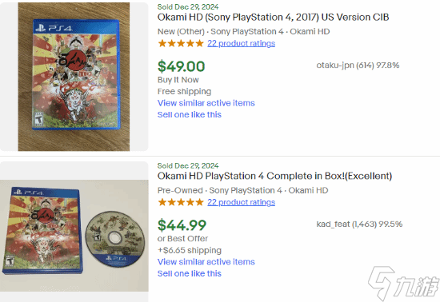Image resolution: width=440 pixels, height=302 pixels.
Task: Click View similar active items under $49.00 listing
Action: coord(206,103)
